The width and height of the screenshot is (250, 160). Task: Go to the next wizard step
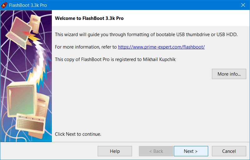coord(191,151)
